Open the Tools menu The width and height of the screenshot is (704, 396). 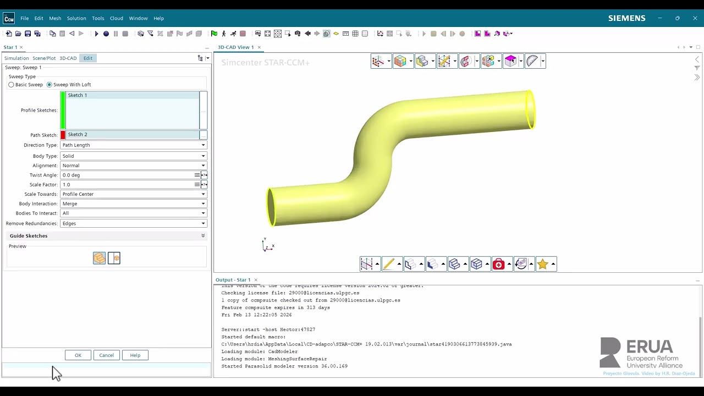click(98, 18)
